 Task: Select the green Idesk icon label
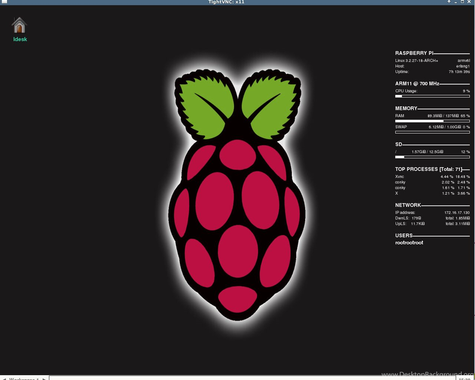[20, 39]
